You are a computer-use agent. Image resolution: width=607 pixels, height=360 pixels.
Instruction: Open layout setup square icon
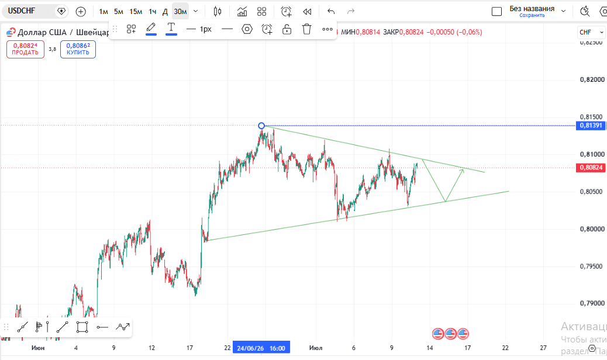point(496,12)
